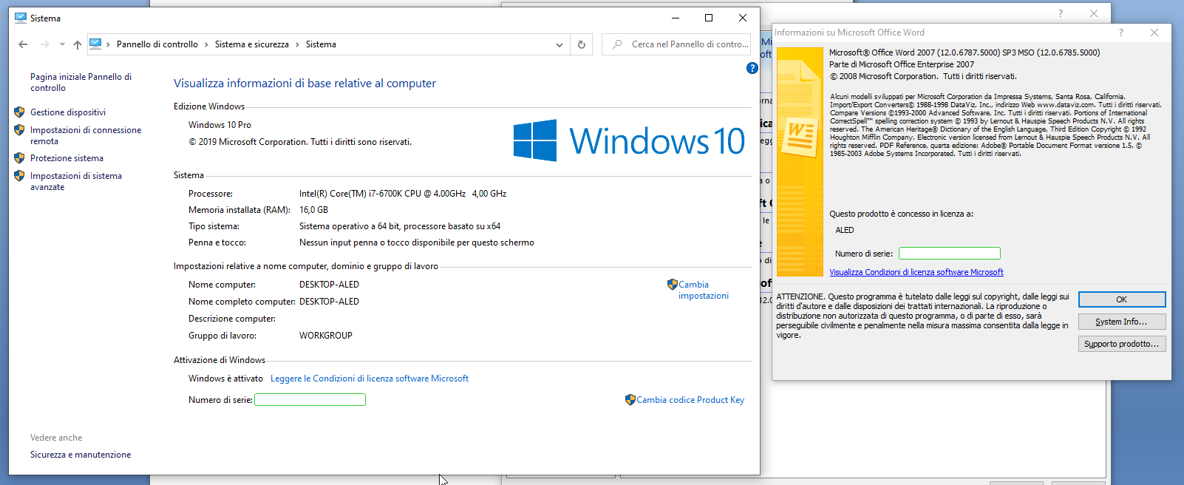Maximize the Sistema window
Screen dimensions: 1184x485
[x=709, y=18]
